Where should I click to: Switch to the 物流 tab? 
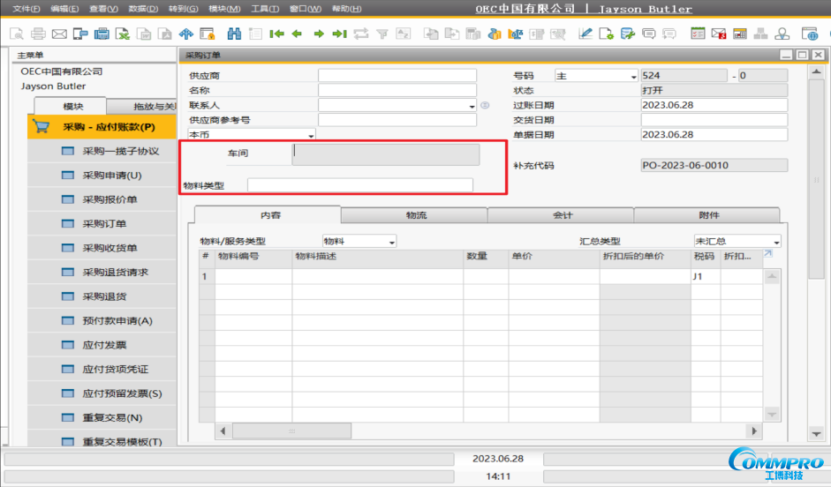click(416, 215)
